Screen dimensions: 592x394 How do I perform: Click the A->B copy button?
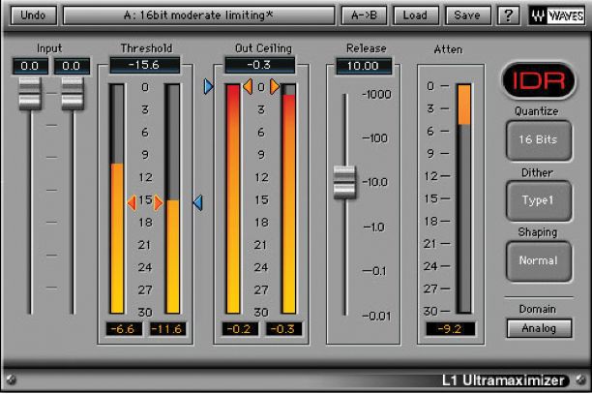(x=364, y=15)
